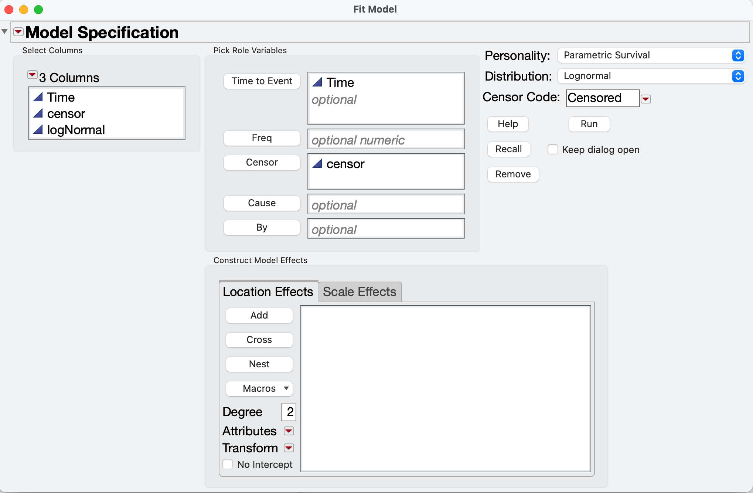Select censor variable in Censor role box
Screen dimensions: 753x493
pyautogui.click(x=345, y=164)
